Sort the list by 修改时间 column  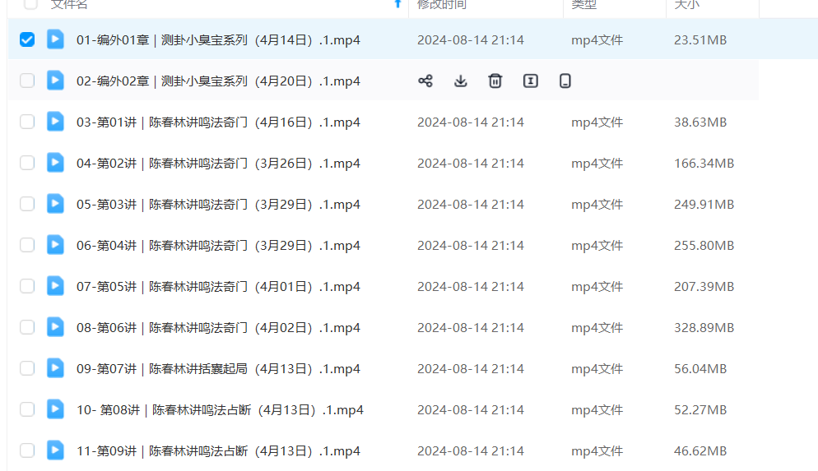pyautogui.click(x=441, y=4)
